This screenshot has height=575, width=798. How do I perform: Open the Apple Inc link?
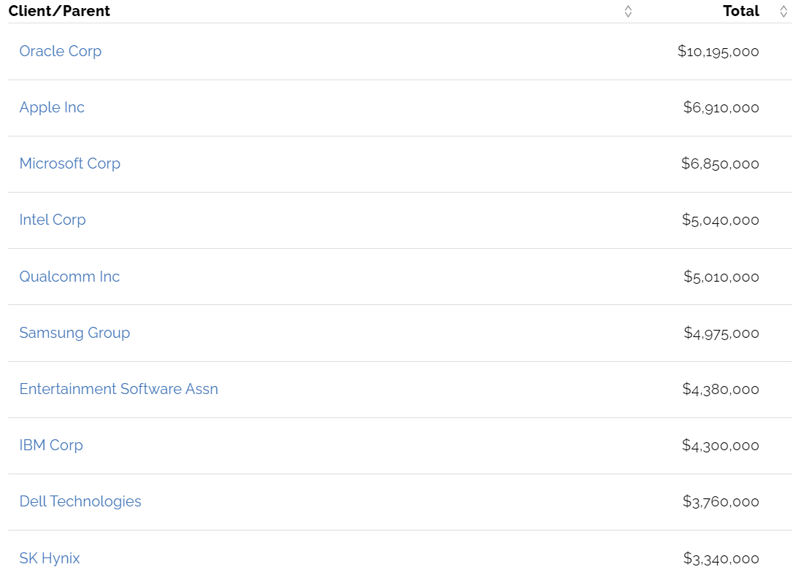[52, 107]
